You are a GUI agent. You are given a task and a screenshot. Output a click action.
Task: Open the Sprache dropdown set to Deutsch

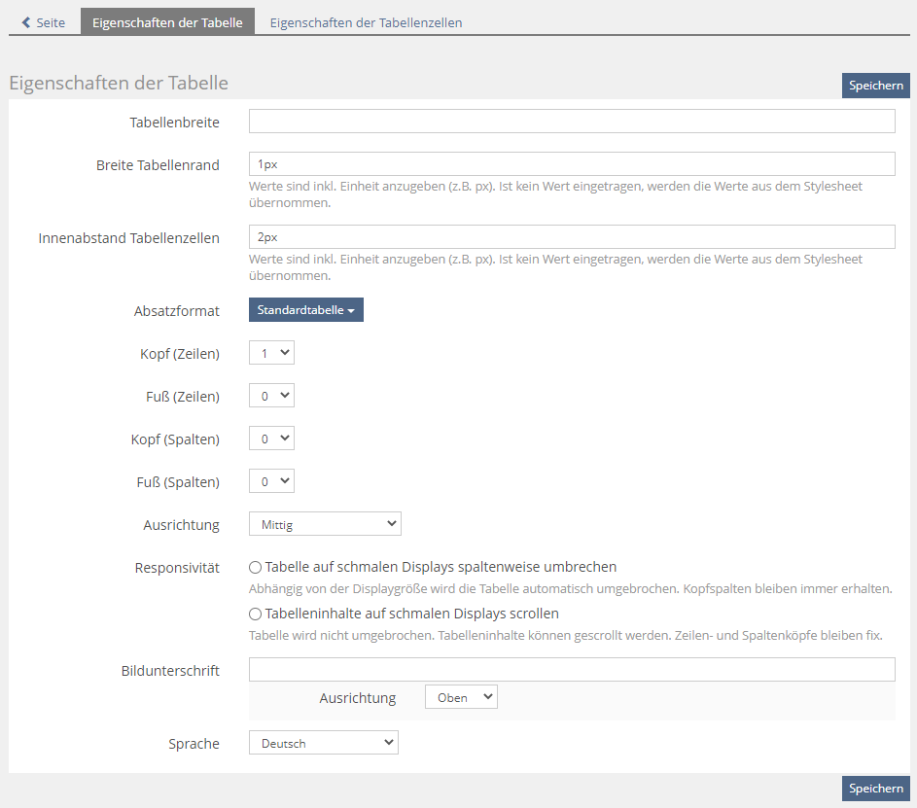click(x=324, y=743)
